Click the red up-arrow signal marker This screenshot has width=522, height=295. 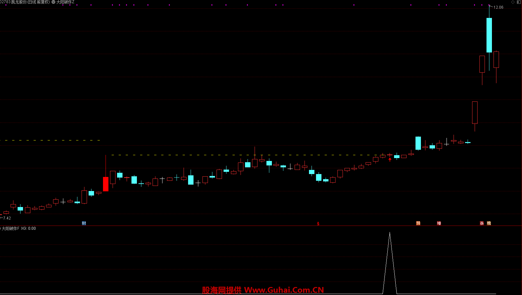[x=390, y=159]
